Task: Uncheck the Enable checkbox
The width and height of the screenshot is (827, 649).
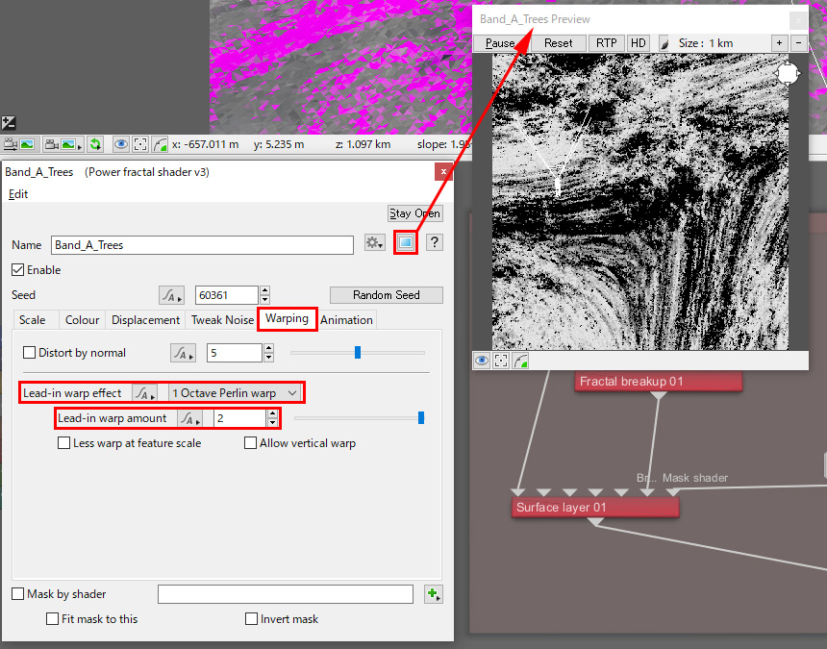Action: [x=18, y=270]
